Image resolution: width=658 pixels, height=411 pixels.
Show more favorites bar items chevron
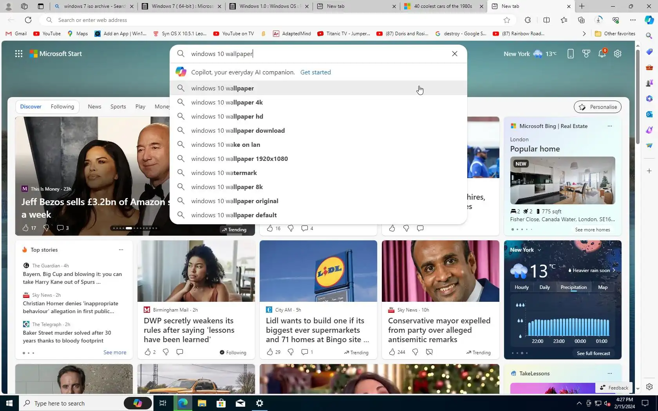[584, 34]
